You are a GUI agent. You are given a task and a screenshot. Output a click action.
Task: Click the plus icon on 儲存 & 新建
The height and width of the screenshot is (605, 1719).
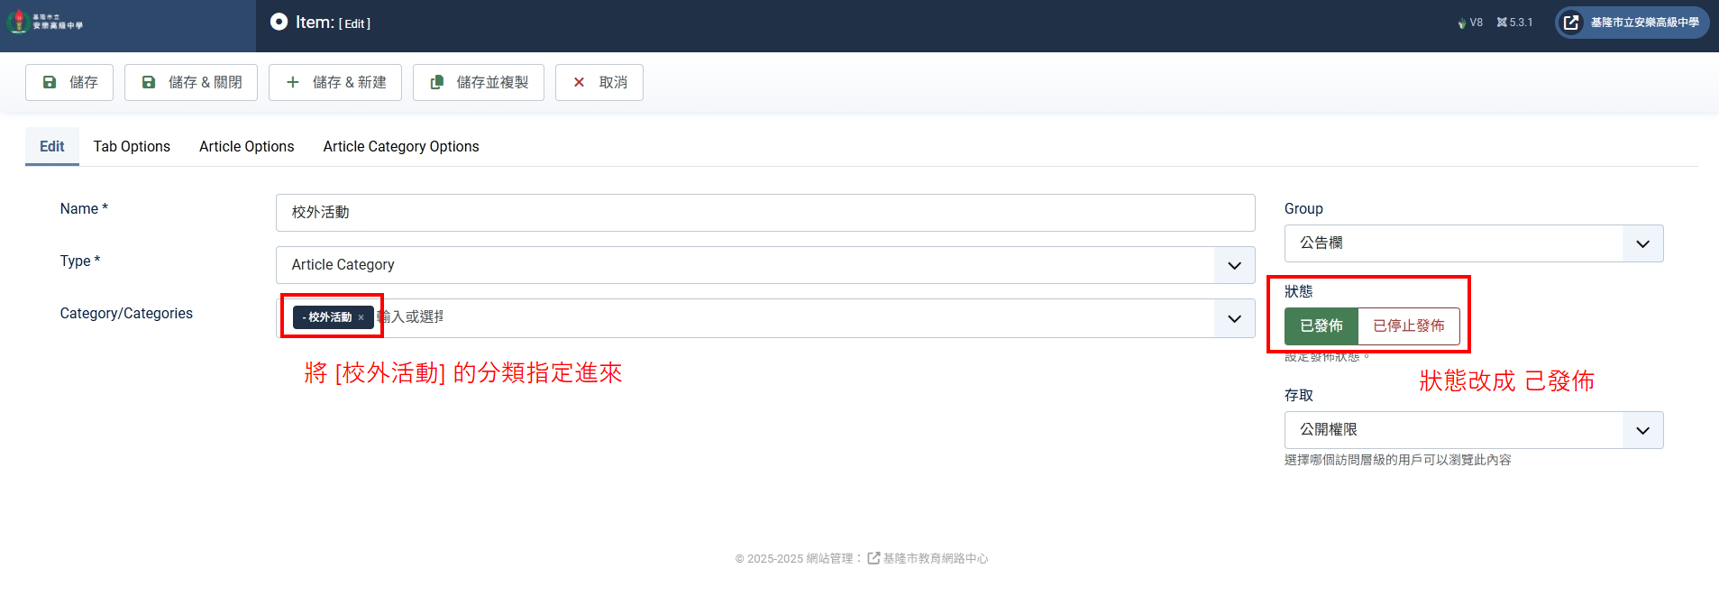(292, 82)
